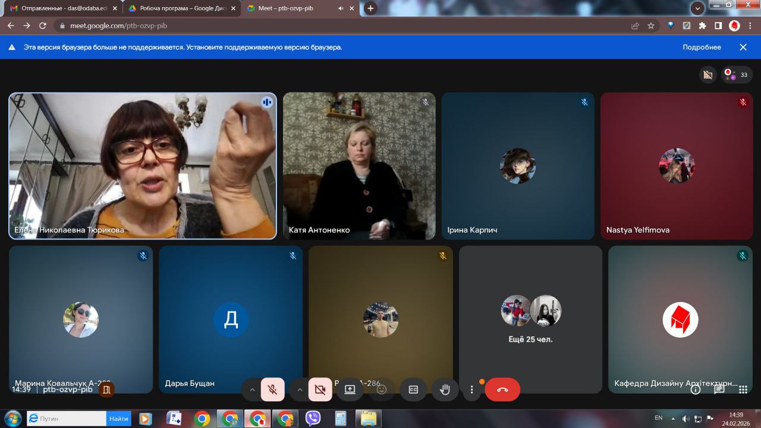
Task: Open the activities grid icon
Action: click(743, 389)
